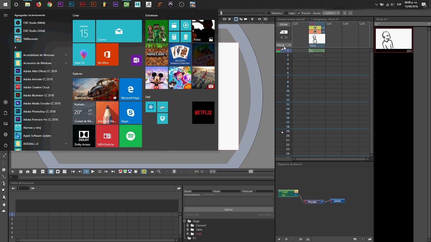
Task: Click the save icon in viewer toolbar
Action: pyautogui.click(x=21, y=171)
